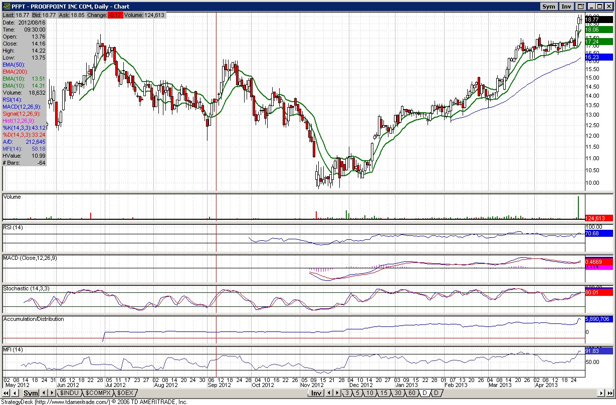The width and height of the screenshot is (616, 405).
Task: Select the 60 minute interval tab
Action: pyautogui.click(x=412, y=393)
